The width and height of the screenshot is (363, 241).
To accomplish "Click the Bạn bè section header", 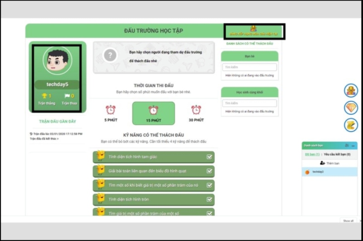I will 250,56.
